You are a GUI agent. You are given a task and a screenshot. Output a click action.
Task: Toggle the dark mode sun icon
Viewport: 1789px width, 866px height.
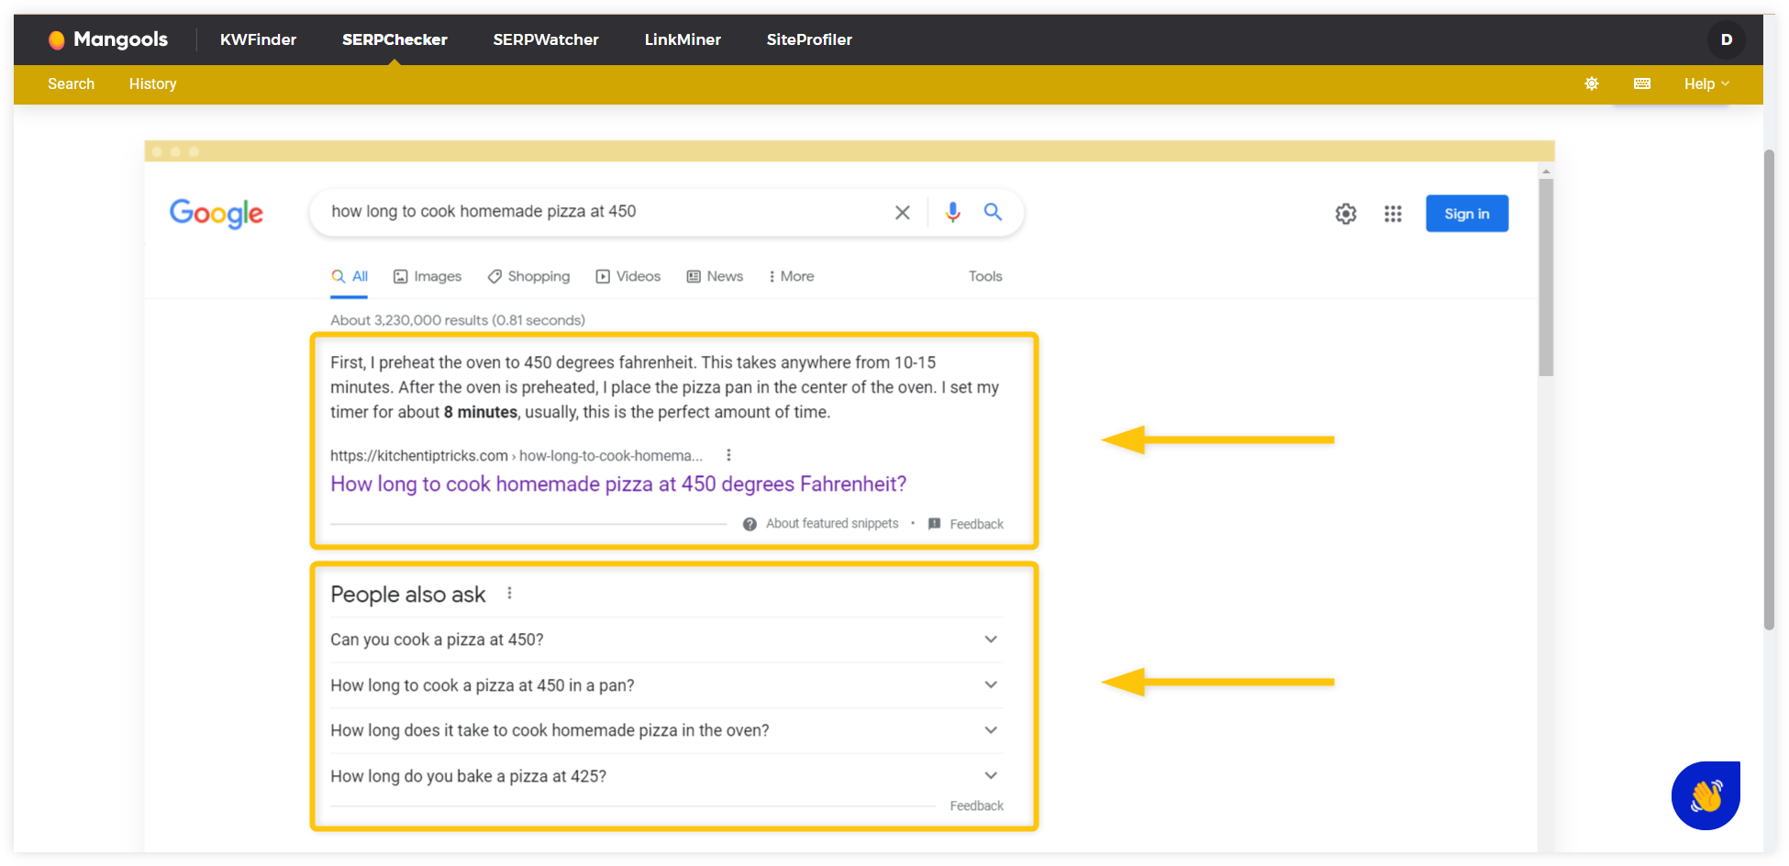(1592, 83)
